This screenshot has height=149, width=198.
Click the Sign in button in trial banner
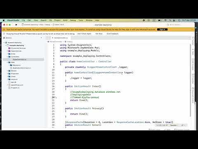162,29
